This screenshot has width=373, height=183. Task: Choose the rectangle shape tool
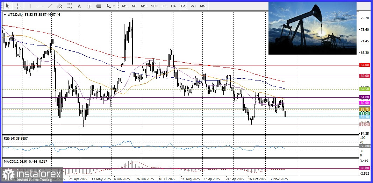coord(99,6)
